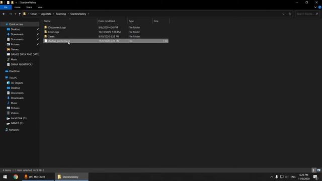Launch Chrome from the taskbar
322x181 pixels.
[16, 176]
